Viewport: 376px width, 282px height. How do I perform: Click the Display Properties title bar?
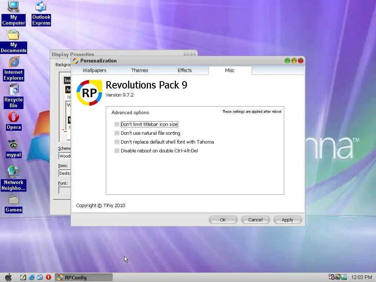pyautogui.click(x=123, y=53)
